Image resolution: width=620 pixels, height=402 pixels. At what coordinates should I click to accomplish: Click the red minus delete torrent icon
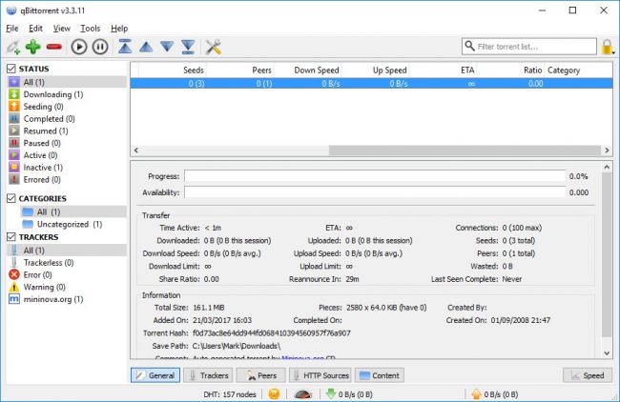(53, 47)
